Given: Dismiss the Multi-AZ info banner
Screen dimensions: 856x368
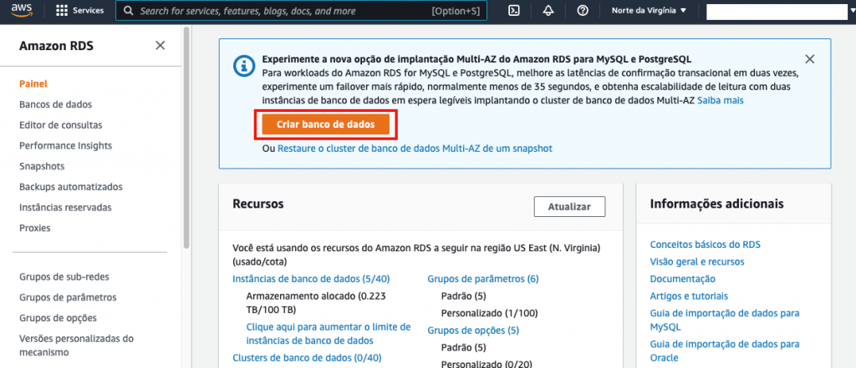Looking at the screenshot, I should [x=809, y=59].
